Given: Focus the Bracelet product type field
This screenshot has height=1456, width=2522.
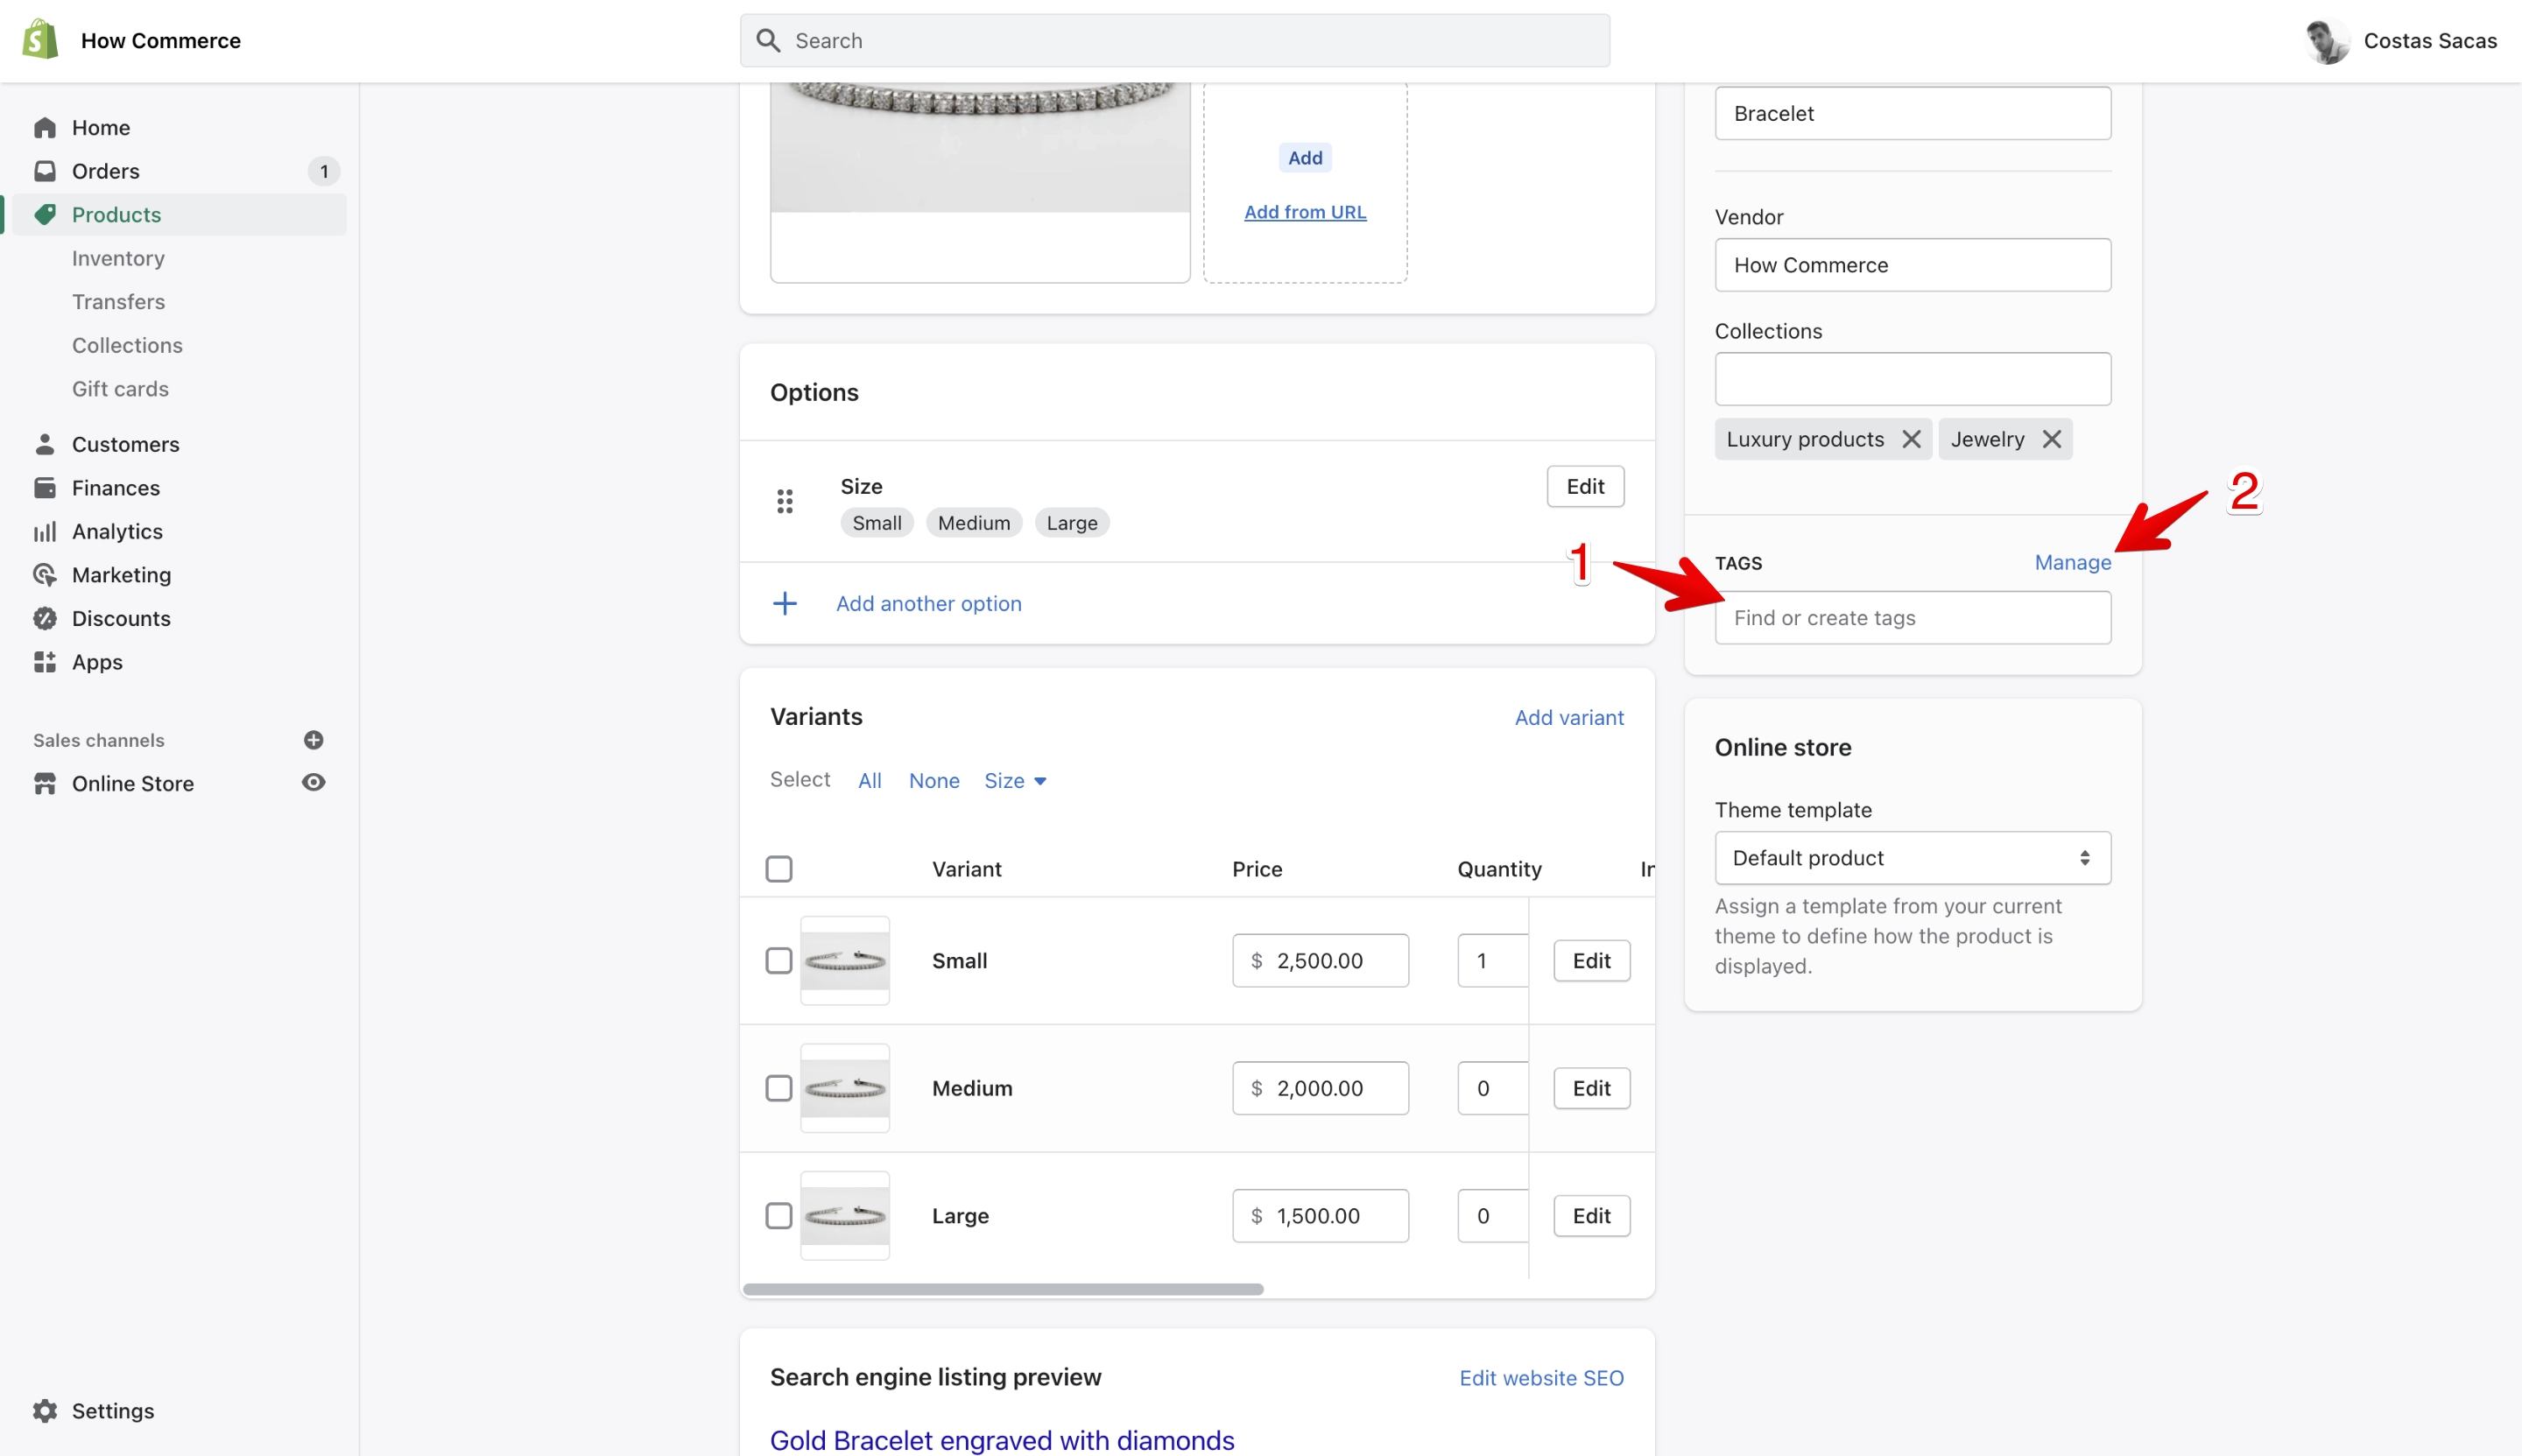Looking at the screenshot, I should coord(1912,113).
